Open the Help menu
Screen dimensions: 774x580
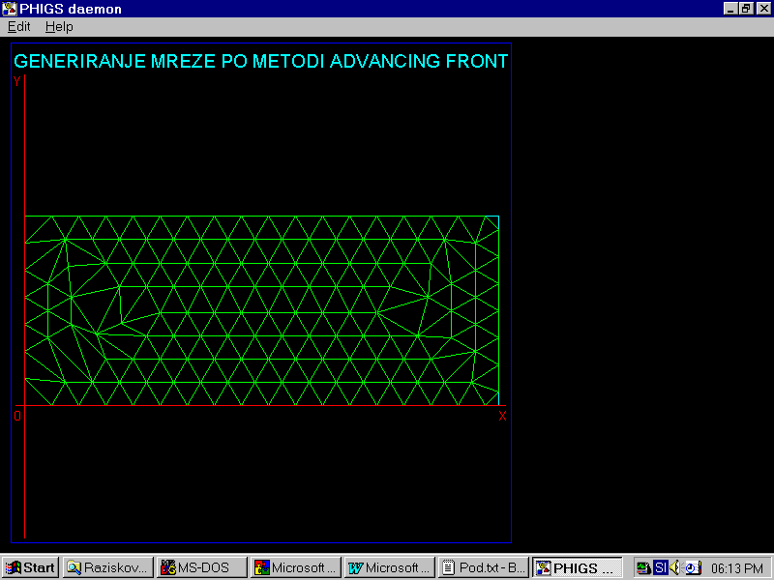[59, 27]
